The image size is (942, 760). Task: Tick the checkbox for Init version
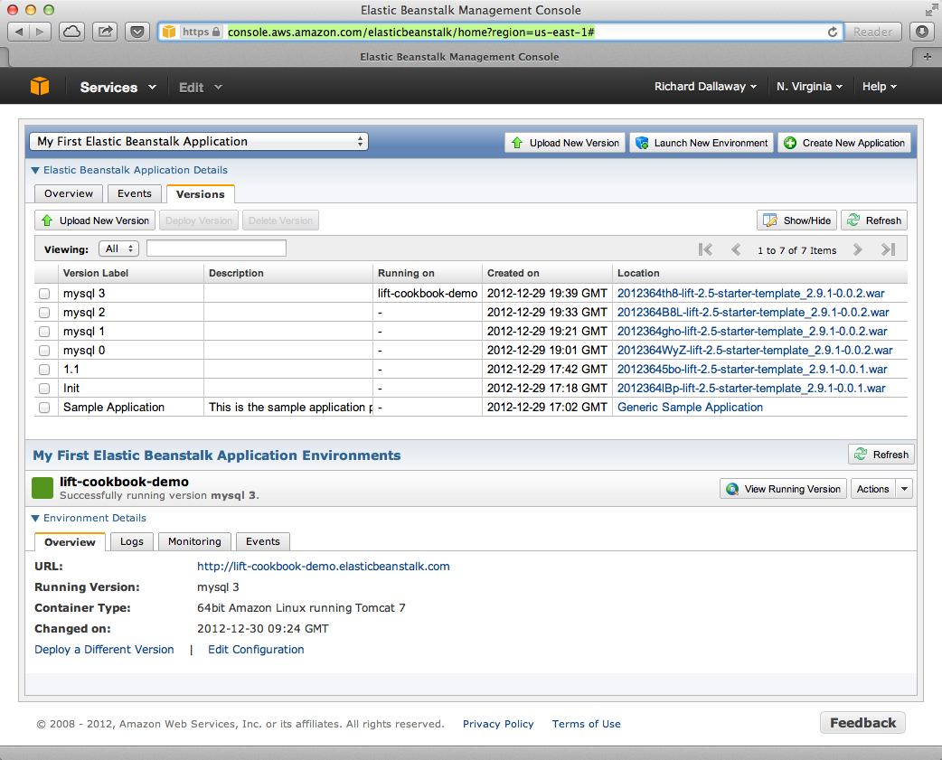point(44,389)
